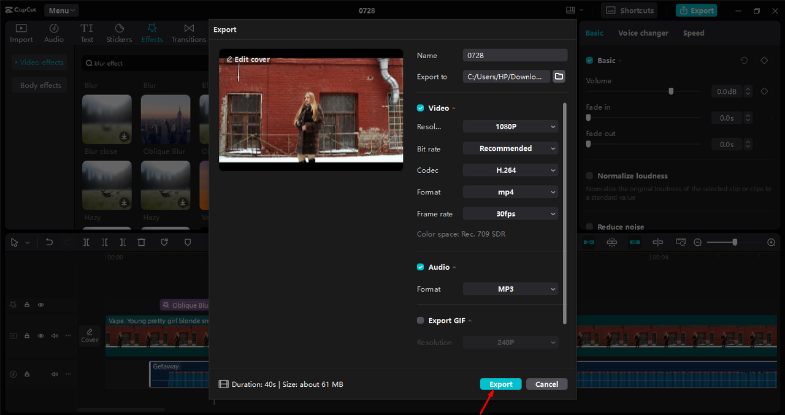Click the Volume slider handle
The image size is (785, 415).
[671, 91]
